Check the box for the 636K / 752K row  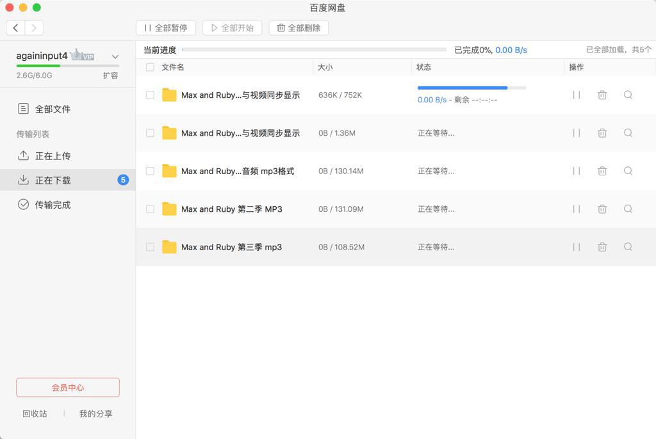tap(150, 95)
